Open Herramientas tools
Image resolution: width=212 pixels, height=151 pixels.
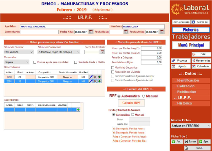coord(201,60)
